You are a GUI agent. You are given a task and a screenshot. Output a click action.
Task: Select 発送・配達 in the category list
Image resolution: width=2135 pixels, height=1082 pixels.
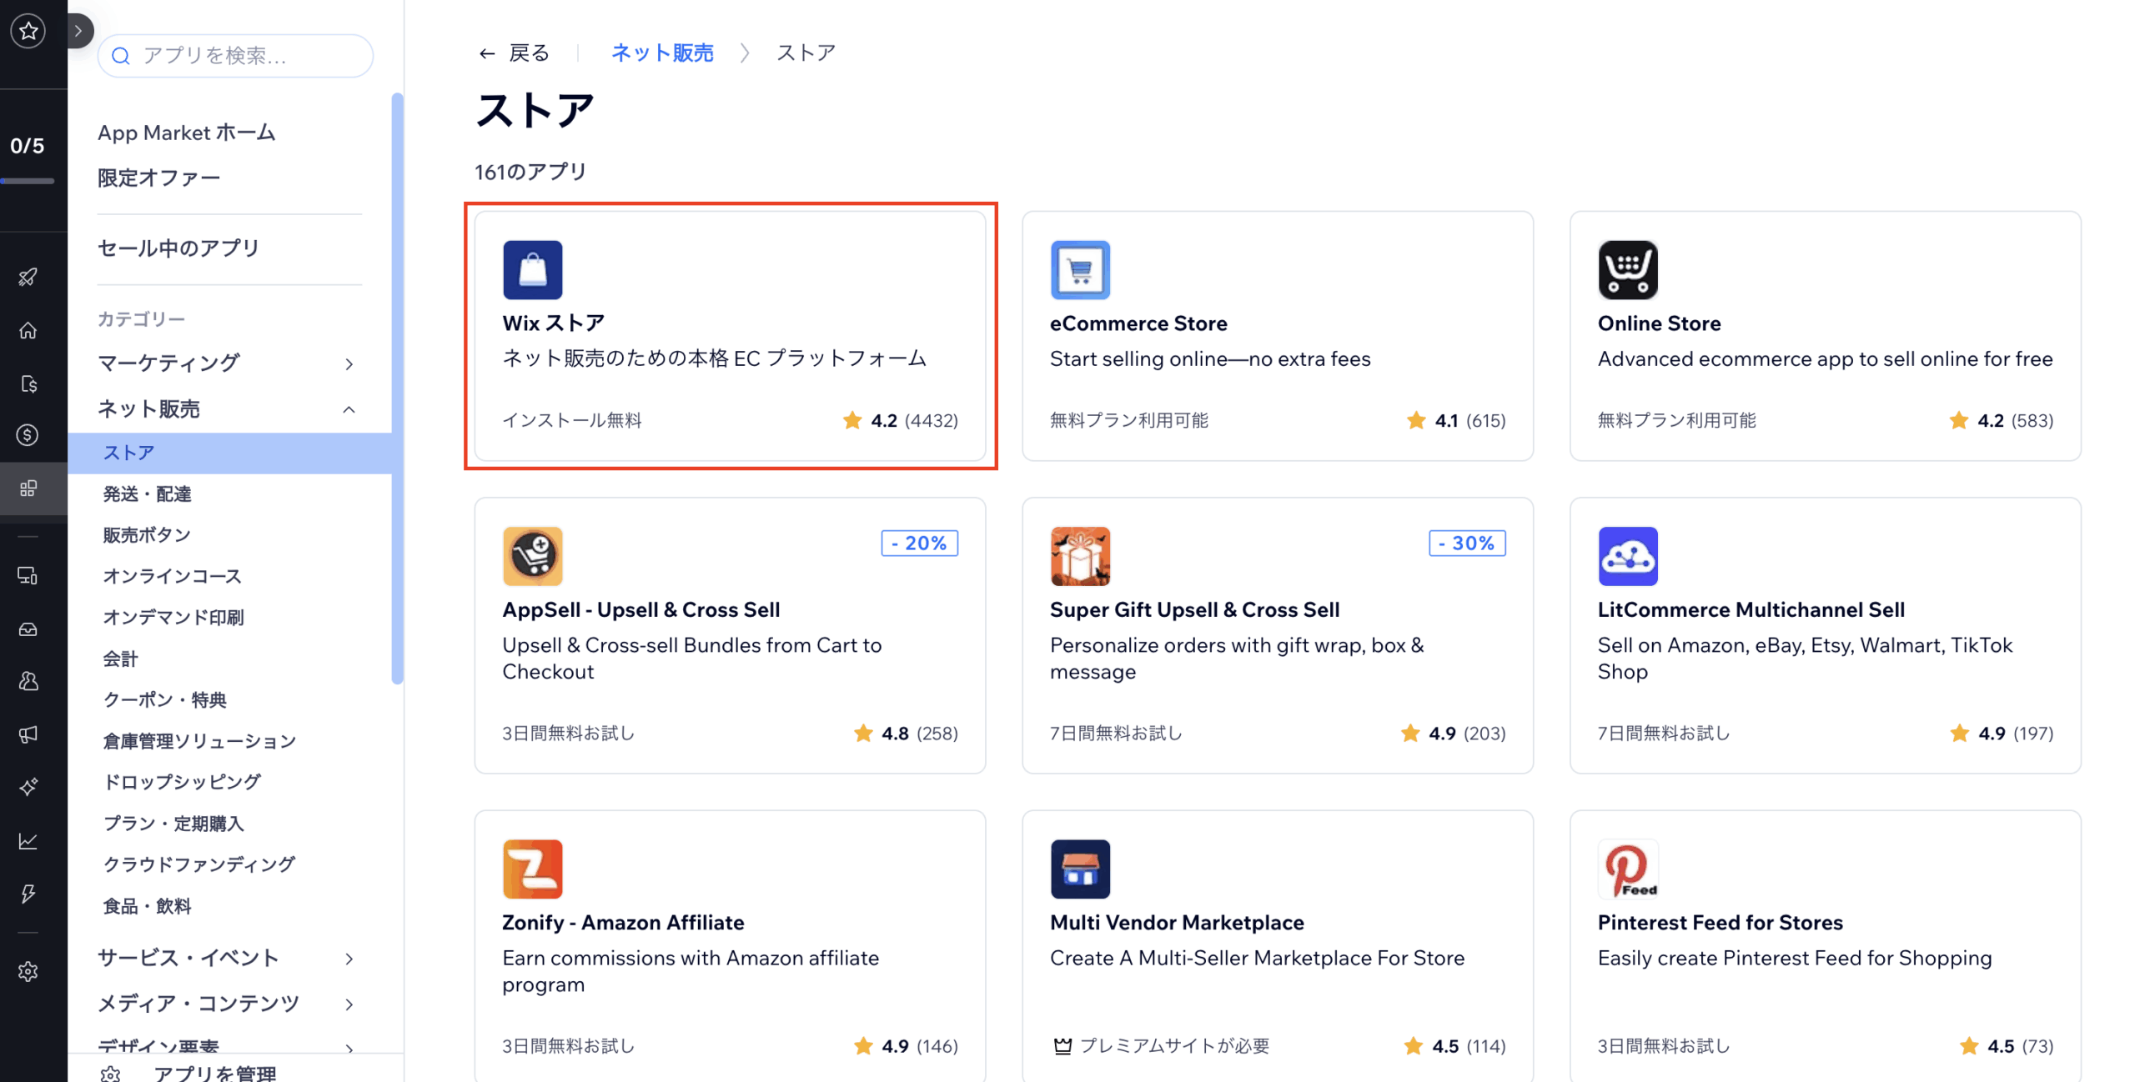point(147,493)
